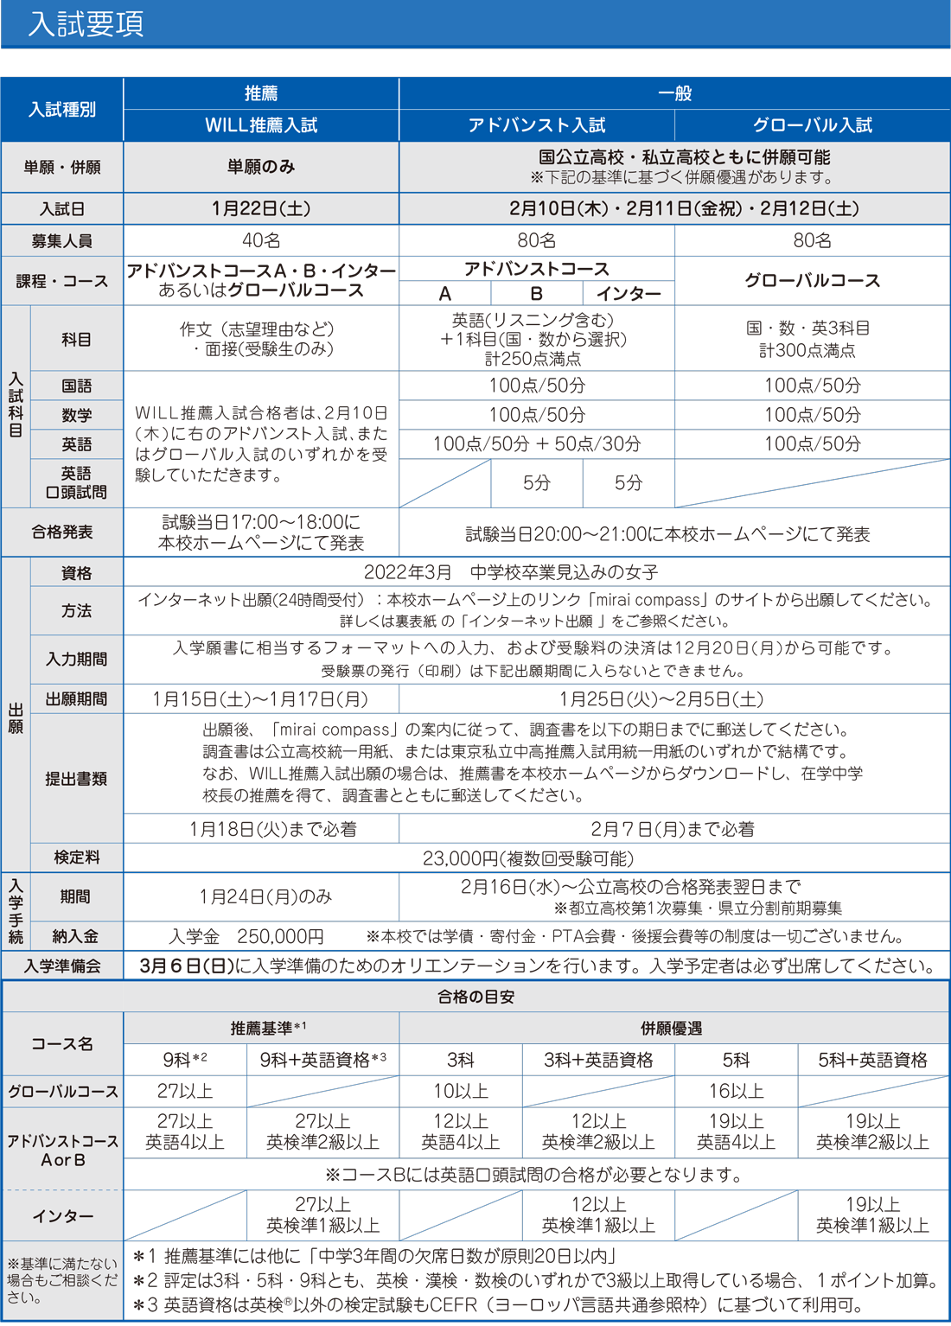The image size is (951, 1326).
Task: Click 作文（志望理由など）・面接 cell
Action: 261,339
